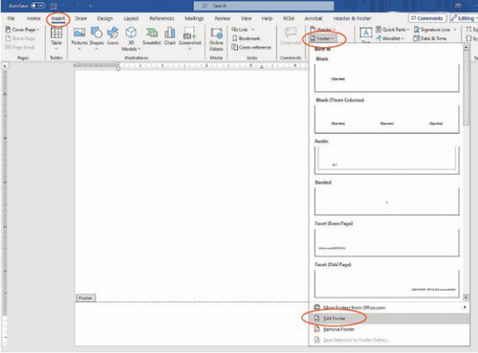Choose the Facet (Odd Page) footer
This screenshot has width=478, height=353.
(387, 284)
